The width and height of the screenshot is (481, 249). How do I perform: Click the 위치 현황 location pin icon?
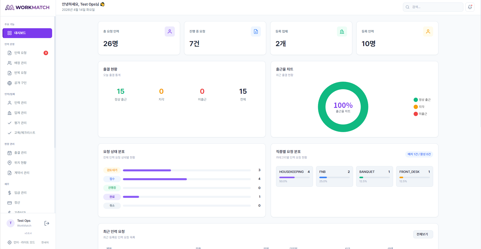[x=9, y=163]
